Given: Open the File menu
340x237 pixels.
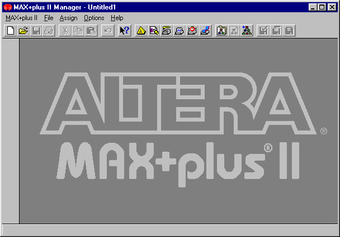Looking at the screenshot, I should (x=49, y=18).
